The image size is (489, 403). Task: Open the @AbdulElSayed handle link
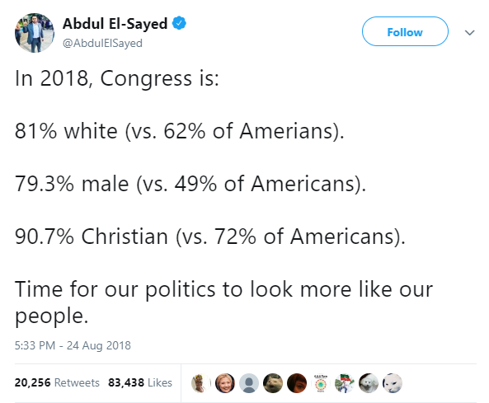coord(102,43)
